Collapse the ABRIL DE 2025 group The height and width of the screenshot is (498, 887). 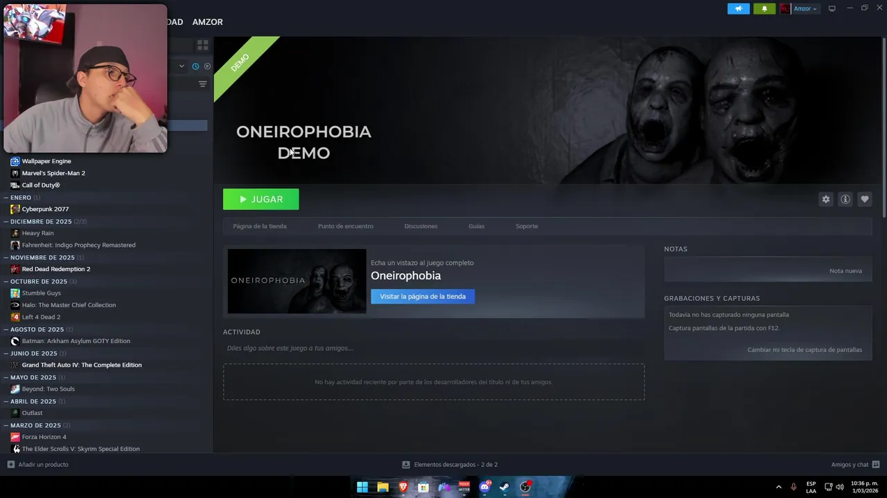(x=6, y=401)
